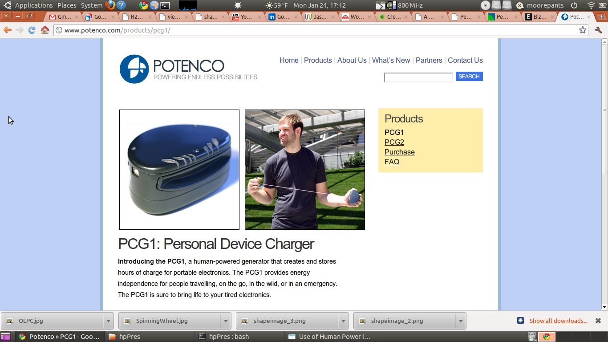Image resolution: width=608 pixels, height=342 pixels.
Task: Click the trash icon in bottom panel
Action: coord(532,337)
